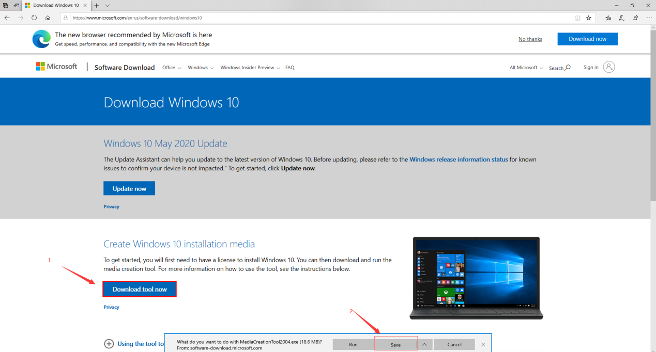Open Privacy link under Update now
Screen dimensions: 656x352
(111, 206)
